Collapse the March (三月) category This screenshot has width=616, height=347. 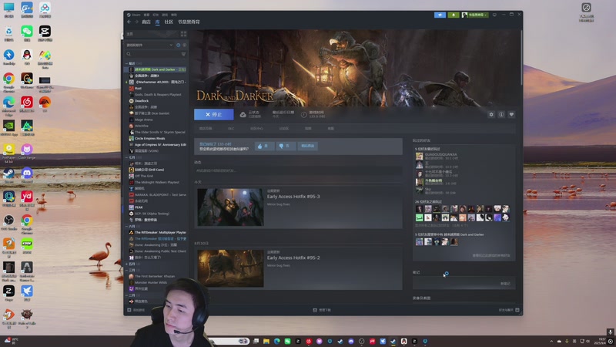126,271
